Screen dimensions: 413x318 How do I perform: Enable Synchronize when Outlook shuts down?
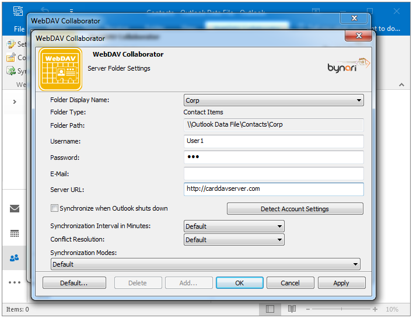point(55,208)
